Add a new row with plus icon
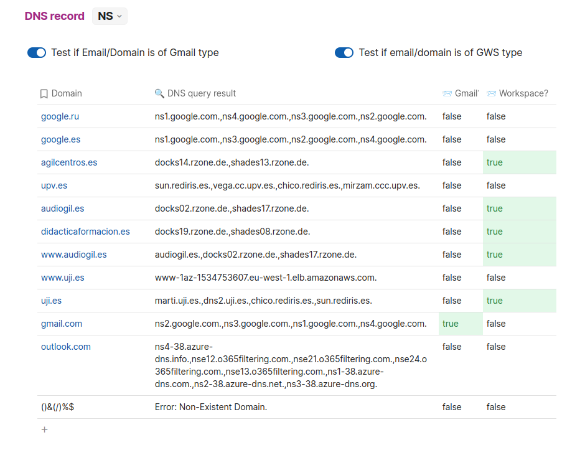This screenshot has width=585, height=473. pos(44,429)
